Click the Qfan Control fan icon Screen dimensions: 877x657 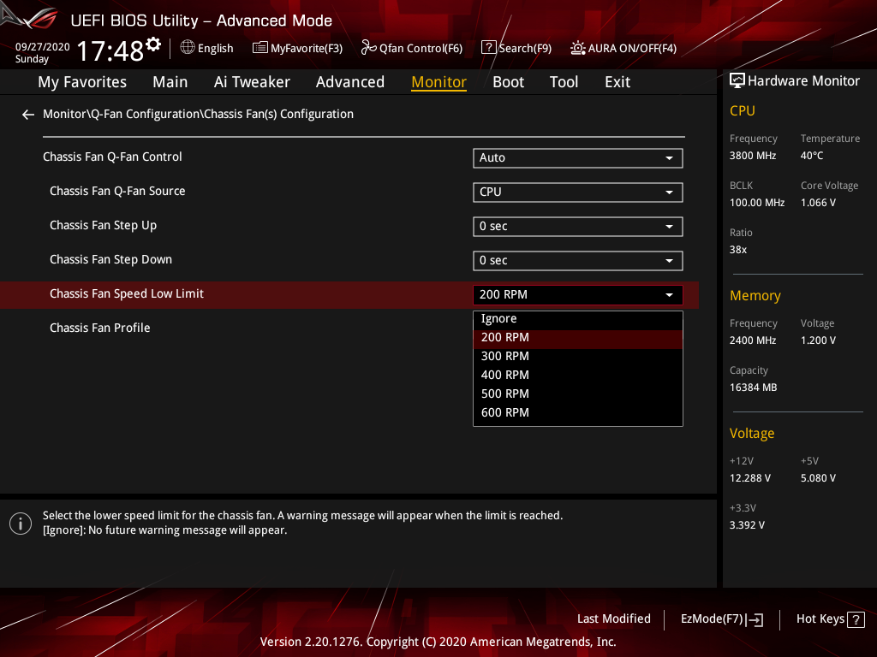tap(368, 48)
